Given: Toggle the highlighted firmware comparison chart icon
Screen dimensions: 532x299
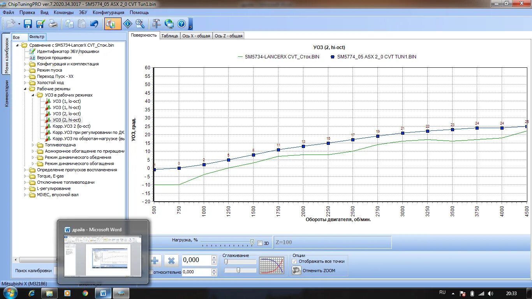Looking at the screenshot, I should [113, 24].
